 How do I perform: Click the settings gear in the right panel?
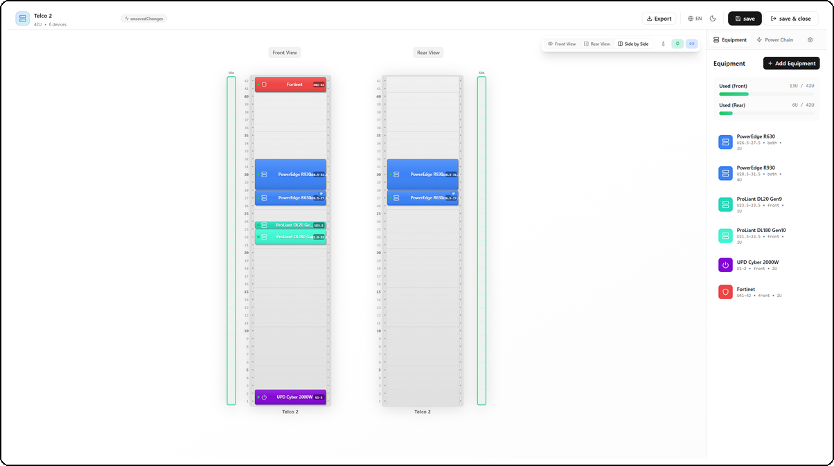click(x=810, y=39)
